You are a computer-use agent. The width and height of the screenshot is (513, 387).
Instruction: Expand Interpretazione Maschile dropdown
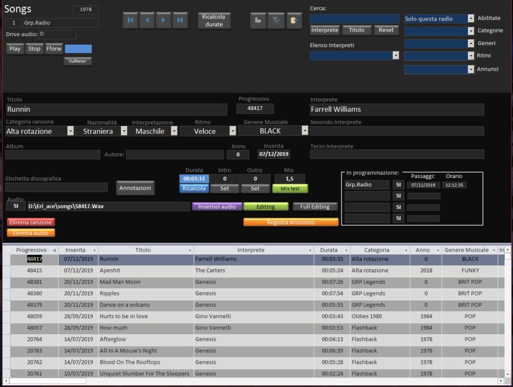click(x=174, y=131)
